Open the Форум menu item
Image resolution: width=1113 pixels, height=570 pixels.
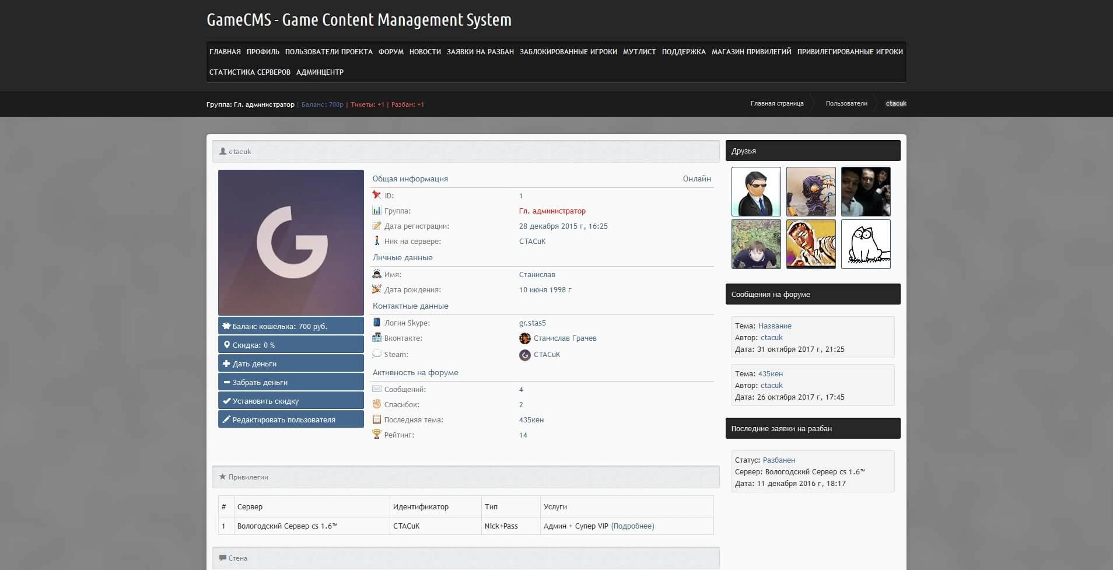click(x=391, y=52)
